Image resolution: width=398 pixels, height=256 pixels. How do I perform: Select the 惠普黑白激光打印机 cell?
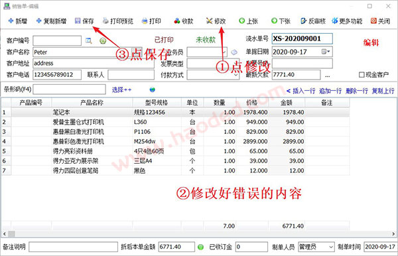pyautogui.click(x=92, y=132)
